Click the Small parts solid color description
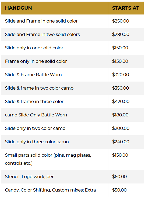 (x=48, y=159)
